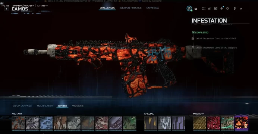Click the speaker icon in the top-left corner
258x134 pixels.
(x=1, y=3)
